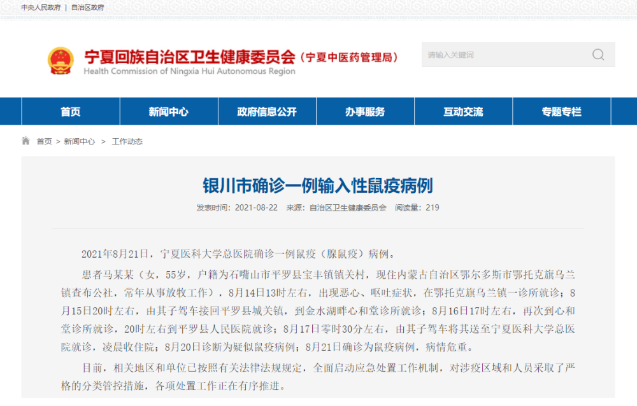Click the 工作动态 breadcrumb link
This screenshot has width=637, height=406.
point(127,141)
